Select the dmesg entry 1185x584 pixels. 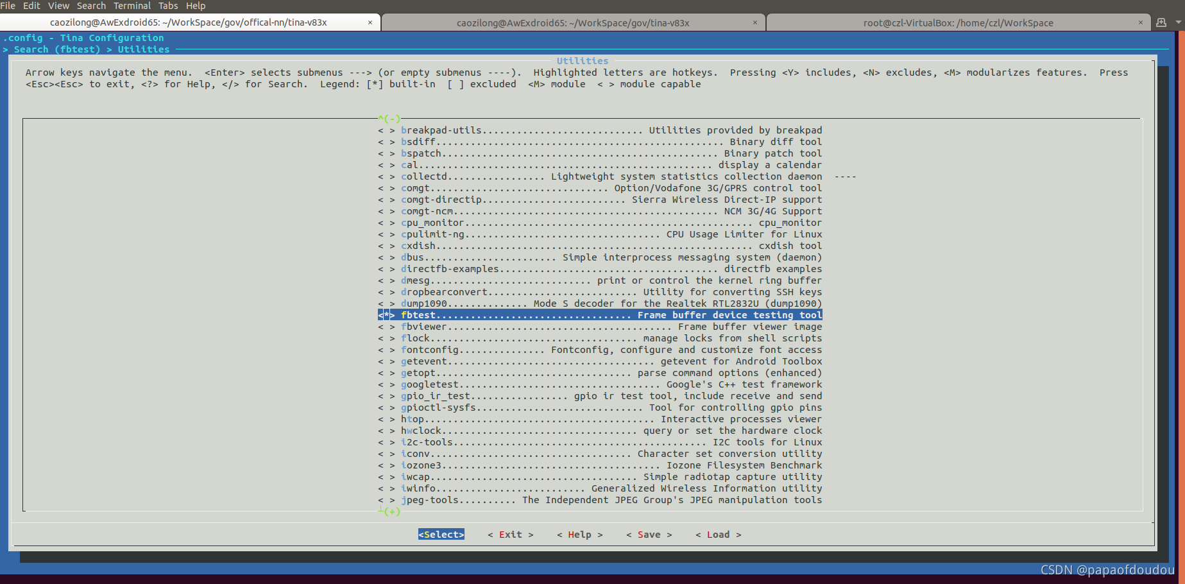coord(600,280)
